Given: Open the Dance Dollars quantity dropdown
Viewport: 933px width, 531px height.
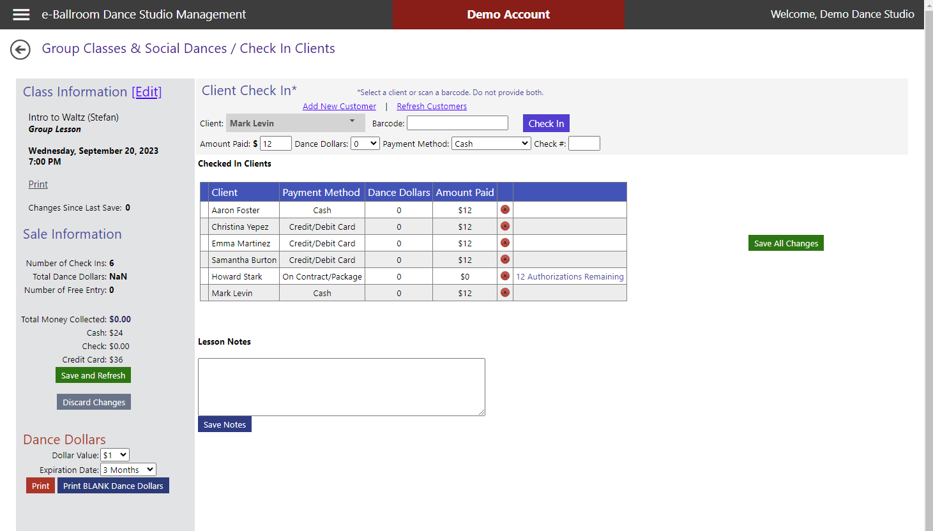Looking at the screenshot, I should point(365,143).
